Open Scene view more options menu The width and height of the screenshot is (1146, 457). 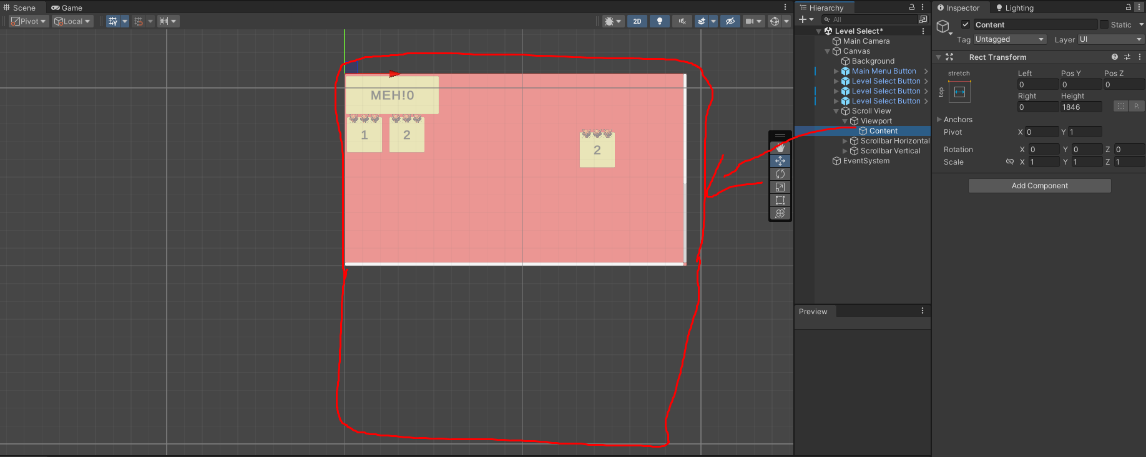coord(785,7)
